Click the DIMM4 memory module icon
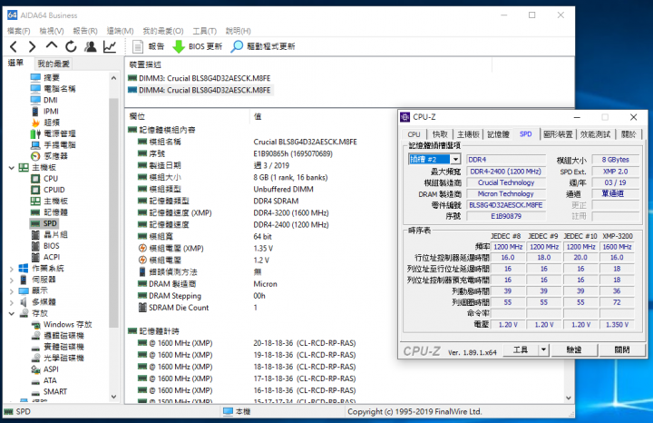 coord(132,90)
